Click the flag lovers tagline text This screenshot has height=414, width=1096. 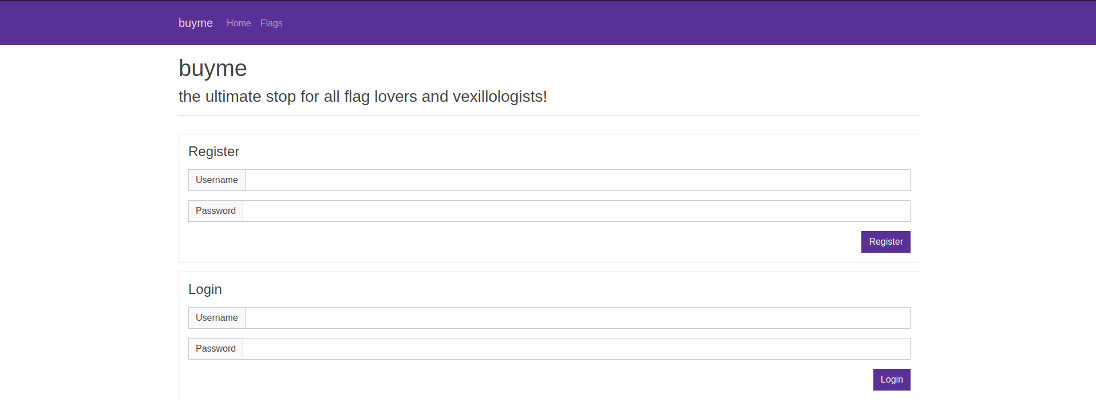tap(363, 97)
